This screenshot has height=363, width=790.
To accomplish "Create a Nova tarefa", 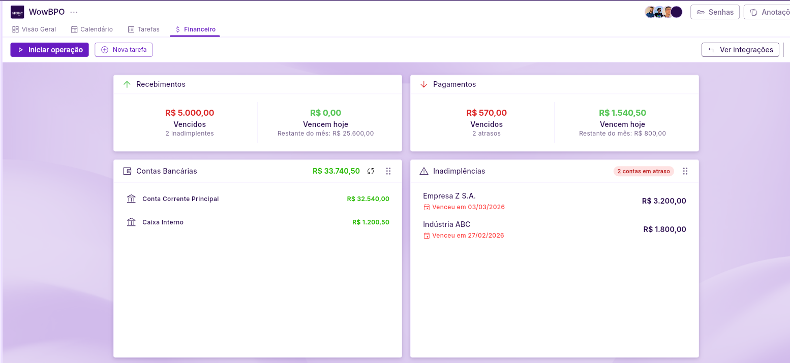I will (124, 50).
